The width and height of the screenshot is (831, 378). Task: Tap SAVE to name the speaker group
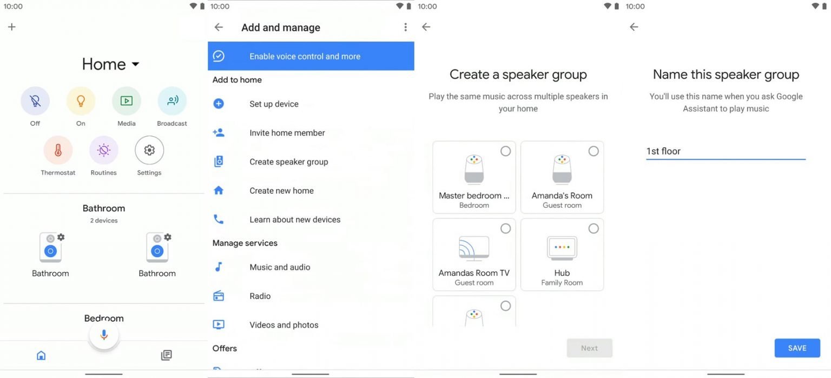point(797,348)
